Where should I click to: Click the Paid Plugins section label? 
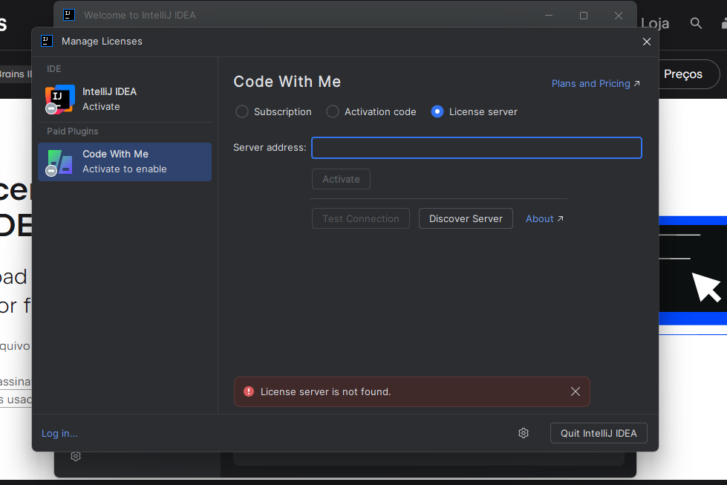tap(72, 131)
